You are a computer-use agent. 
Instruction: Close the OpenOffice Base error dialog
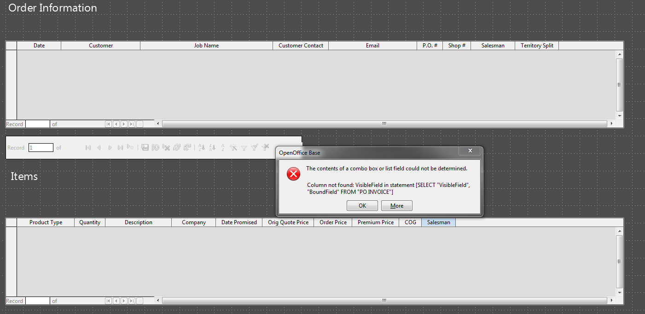pyautogui.click(x=470, y=151)
